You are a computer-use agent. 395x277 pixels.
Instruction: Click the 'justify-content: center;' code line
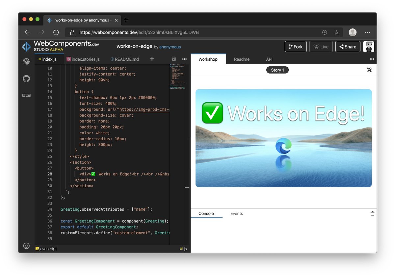108,74
